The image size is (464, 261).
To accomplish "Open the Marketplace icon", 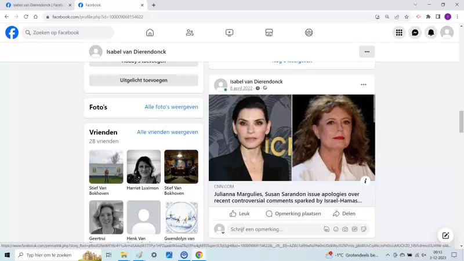I will (269, 32).
